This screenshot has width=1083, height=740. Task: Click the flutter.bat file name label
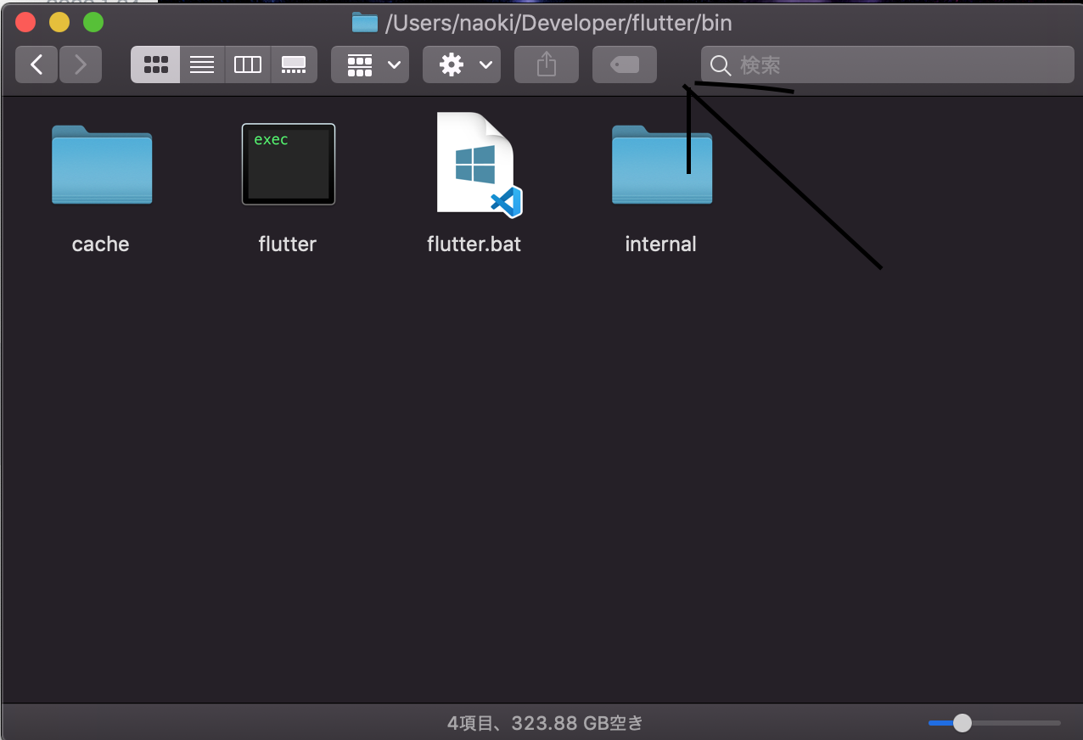[x=474, y=244]
